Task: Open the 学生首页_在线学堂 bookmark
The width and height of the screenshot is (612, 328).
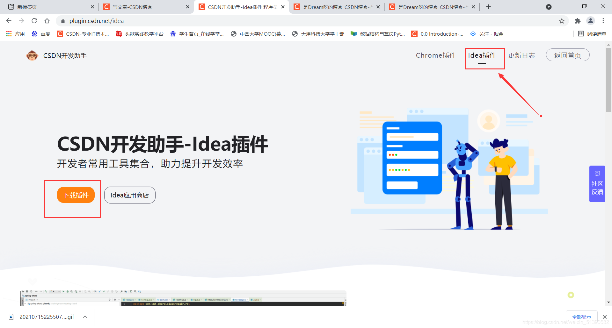Action: [197, 34]
